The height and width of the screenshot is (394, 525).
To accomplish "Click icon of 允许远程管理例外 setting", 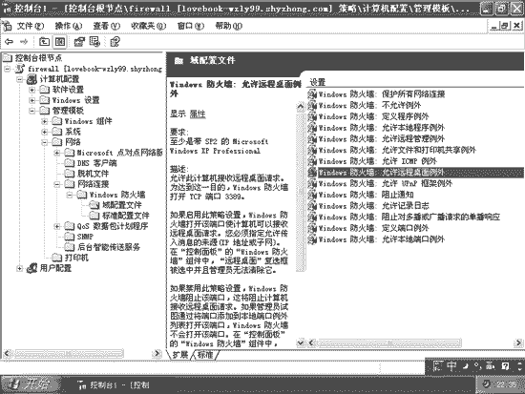I will pyautogui.click(x=312, y=139).
